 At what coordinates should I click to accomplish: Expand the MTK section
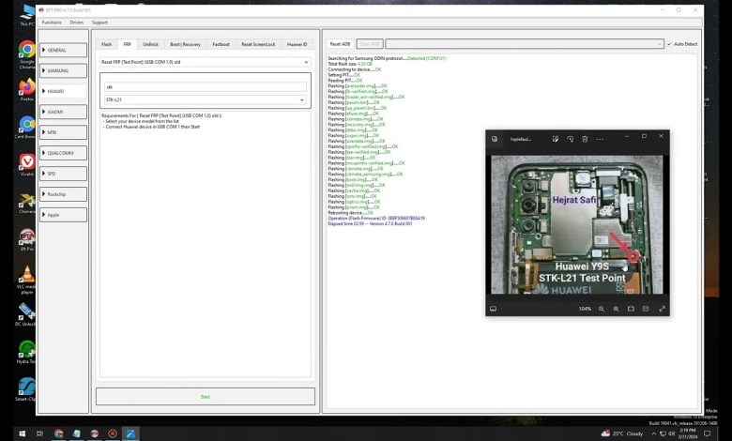click(x=63, y=132)
